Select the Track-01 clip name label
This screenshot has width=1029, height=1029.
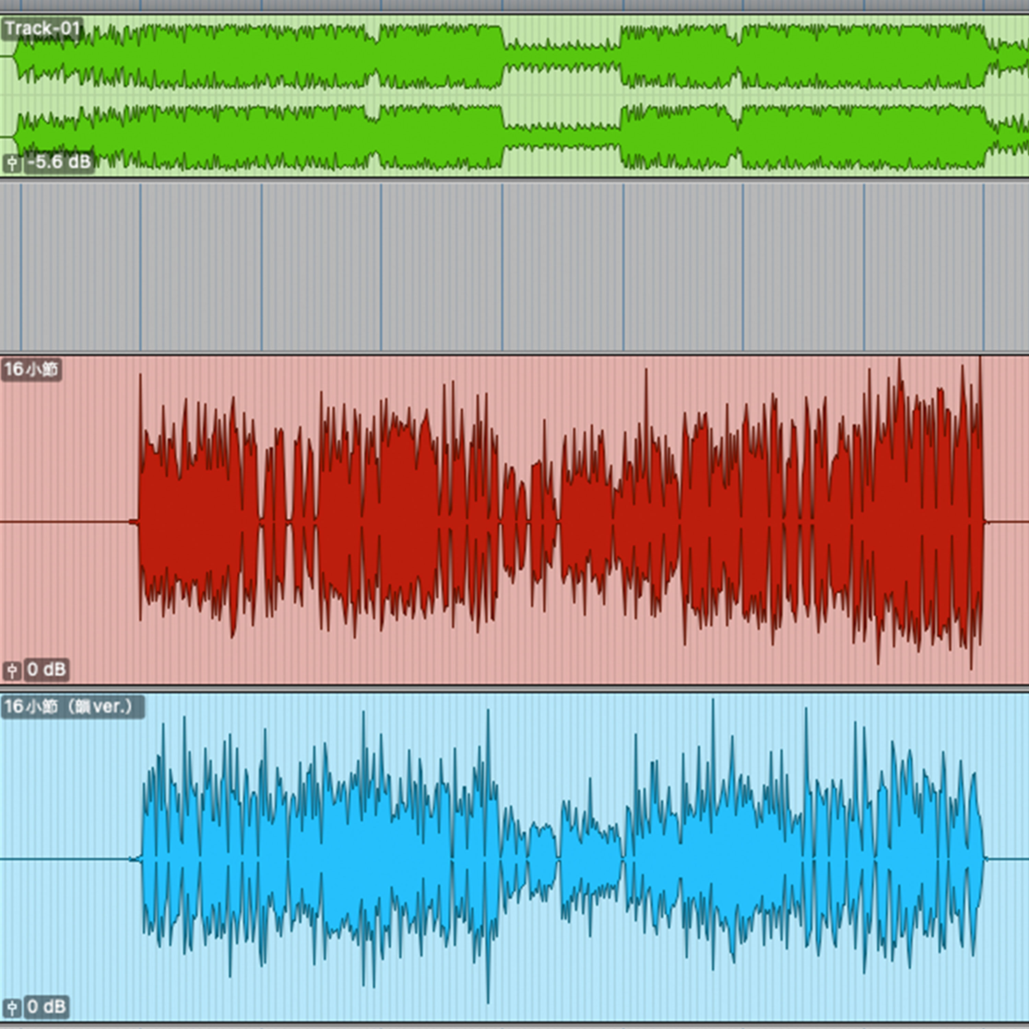click(42, 28)
